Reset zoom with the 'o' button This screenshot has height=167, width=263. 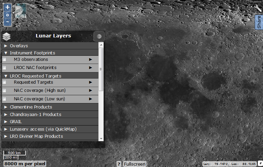point(7,15)
